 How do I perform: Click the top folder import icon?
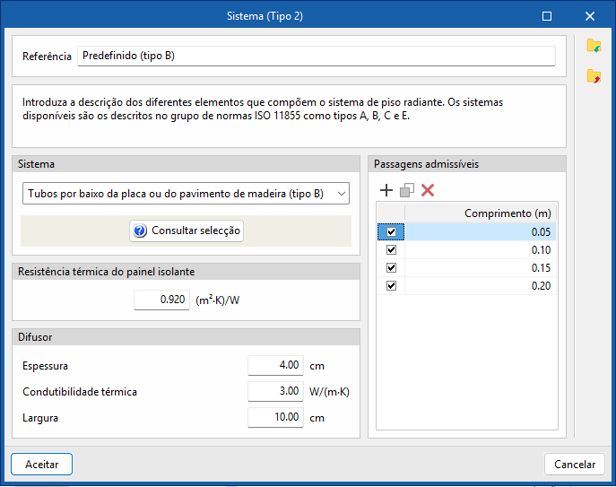(594, 46)
